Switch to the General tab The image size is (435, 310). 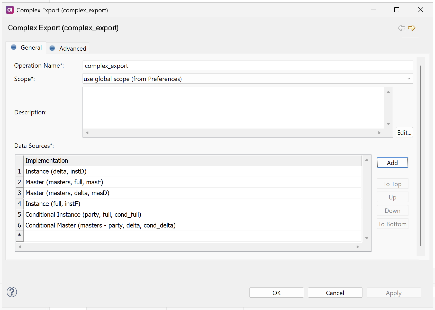[31, 47]
